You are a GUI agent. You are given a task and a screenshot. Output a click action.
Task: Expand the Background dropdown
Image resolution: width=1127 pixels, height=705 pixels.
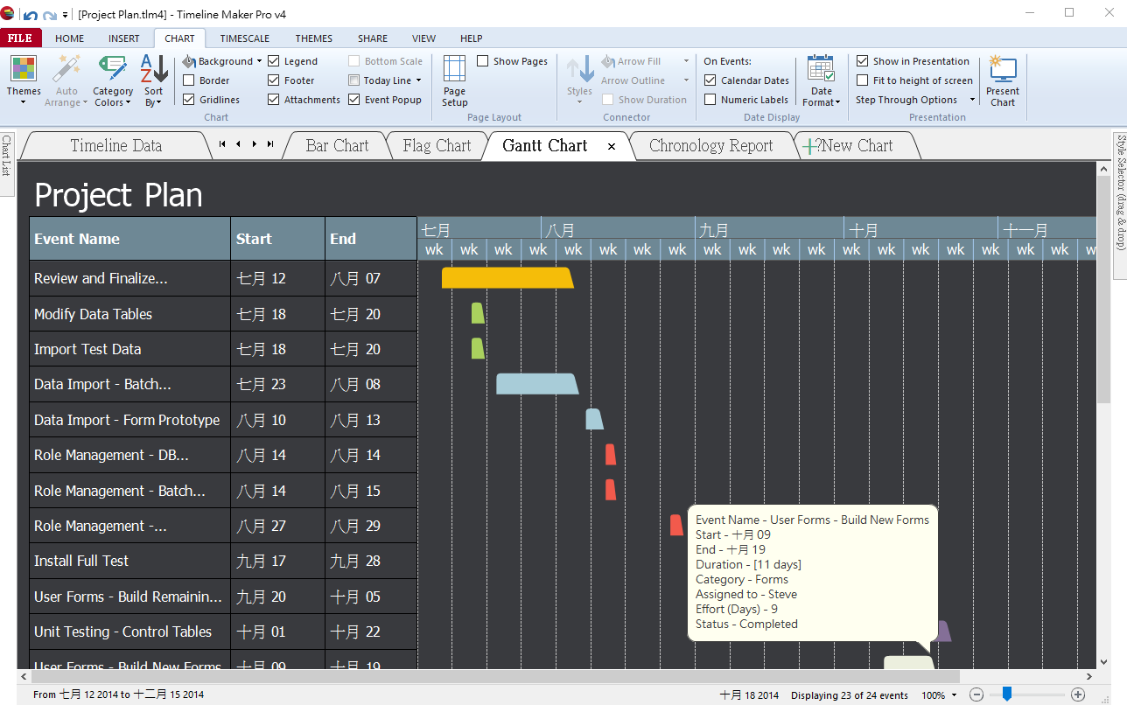click(259, 61)
